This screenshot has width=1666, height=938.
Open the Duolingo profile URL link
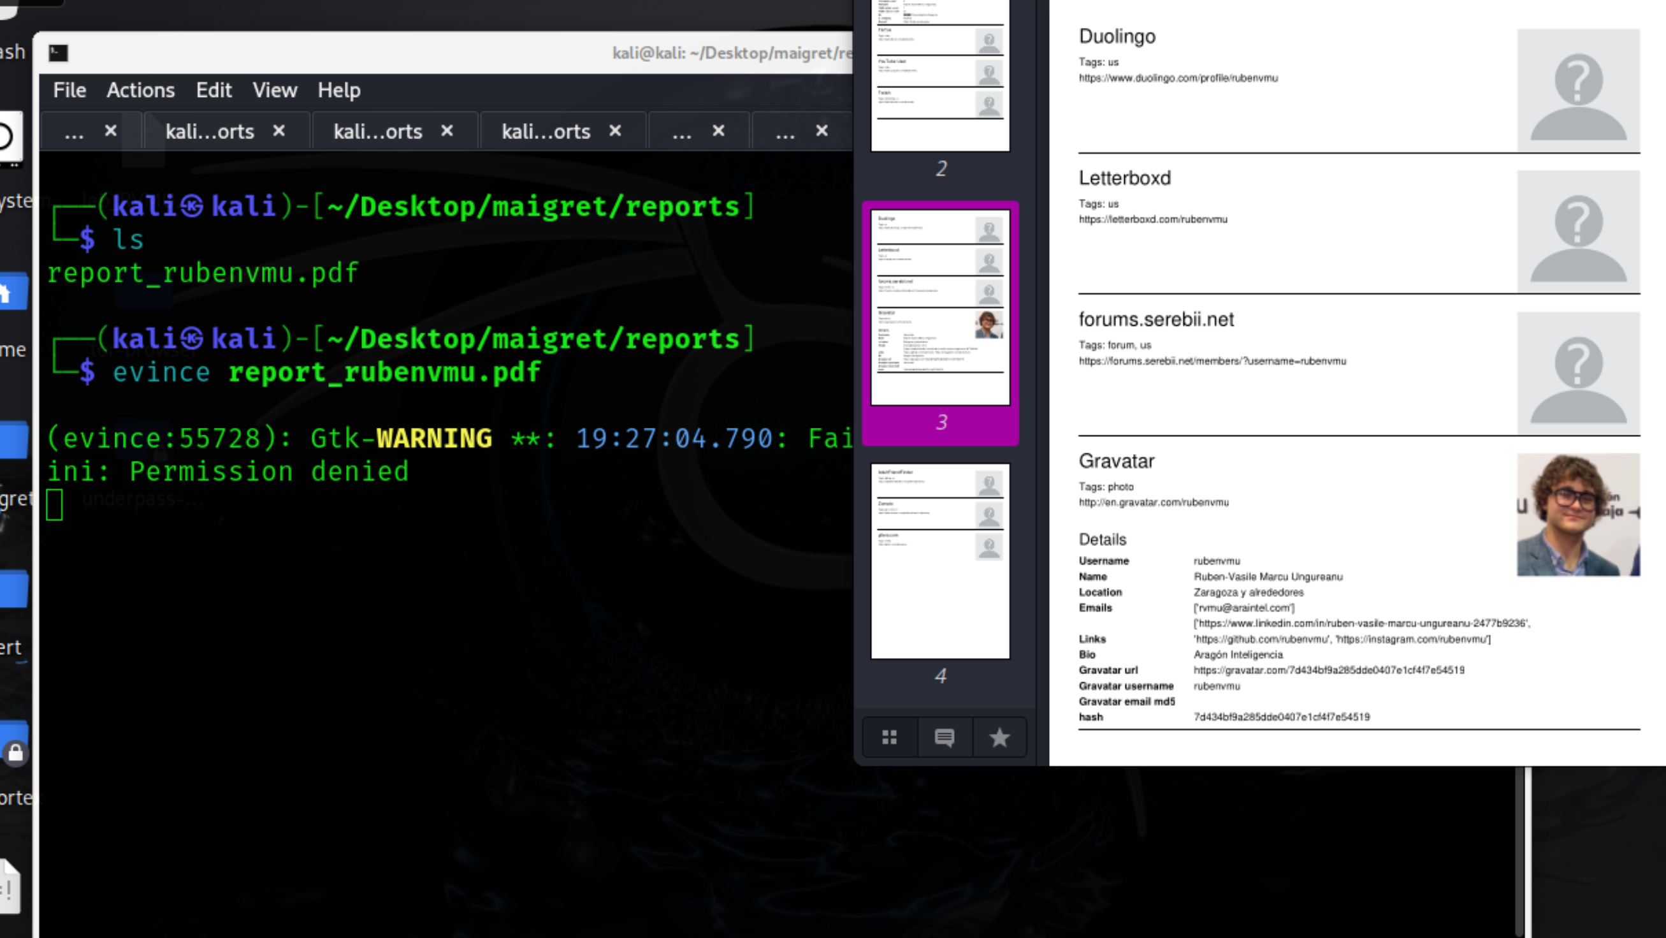point(1178,78)
